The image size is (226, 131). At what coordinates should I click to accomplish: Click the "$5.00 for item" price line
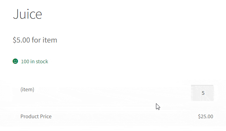pyautogui.click(x=35, y=40)
